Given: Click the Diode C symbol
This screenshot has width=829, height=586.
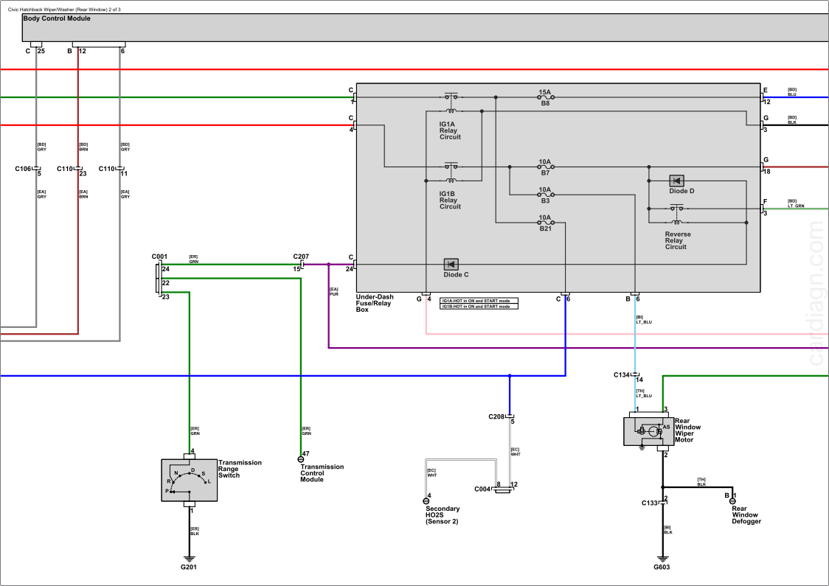Looking at the screenshot, I should pos(451,264).
